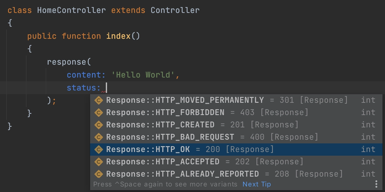The height and width of the screenshot is (192, 385).
Task: Select Response::HTTP_OK = 200 suggestion
Action: click(x=236, y=150)
